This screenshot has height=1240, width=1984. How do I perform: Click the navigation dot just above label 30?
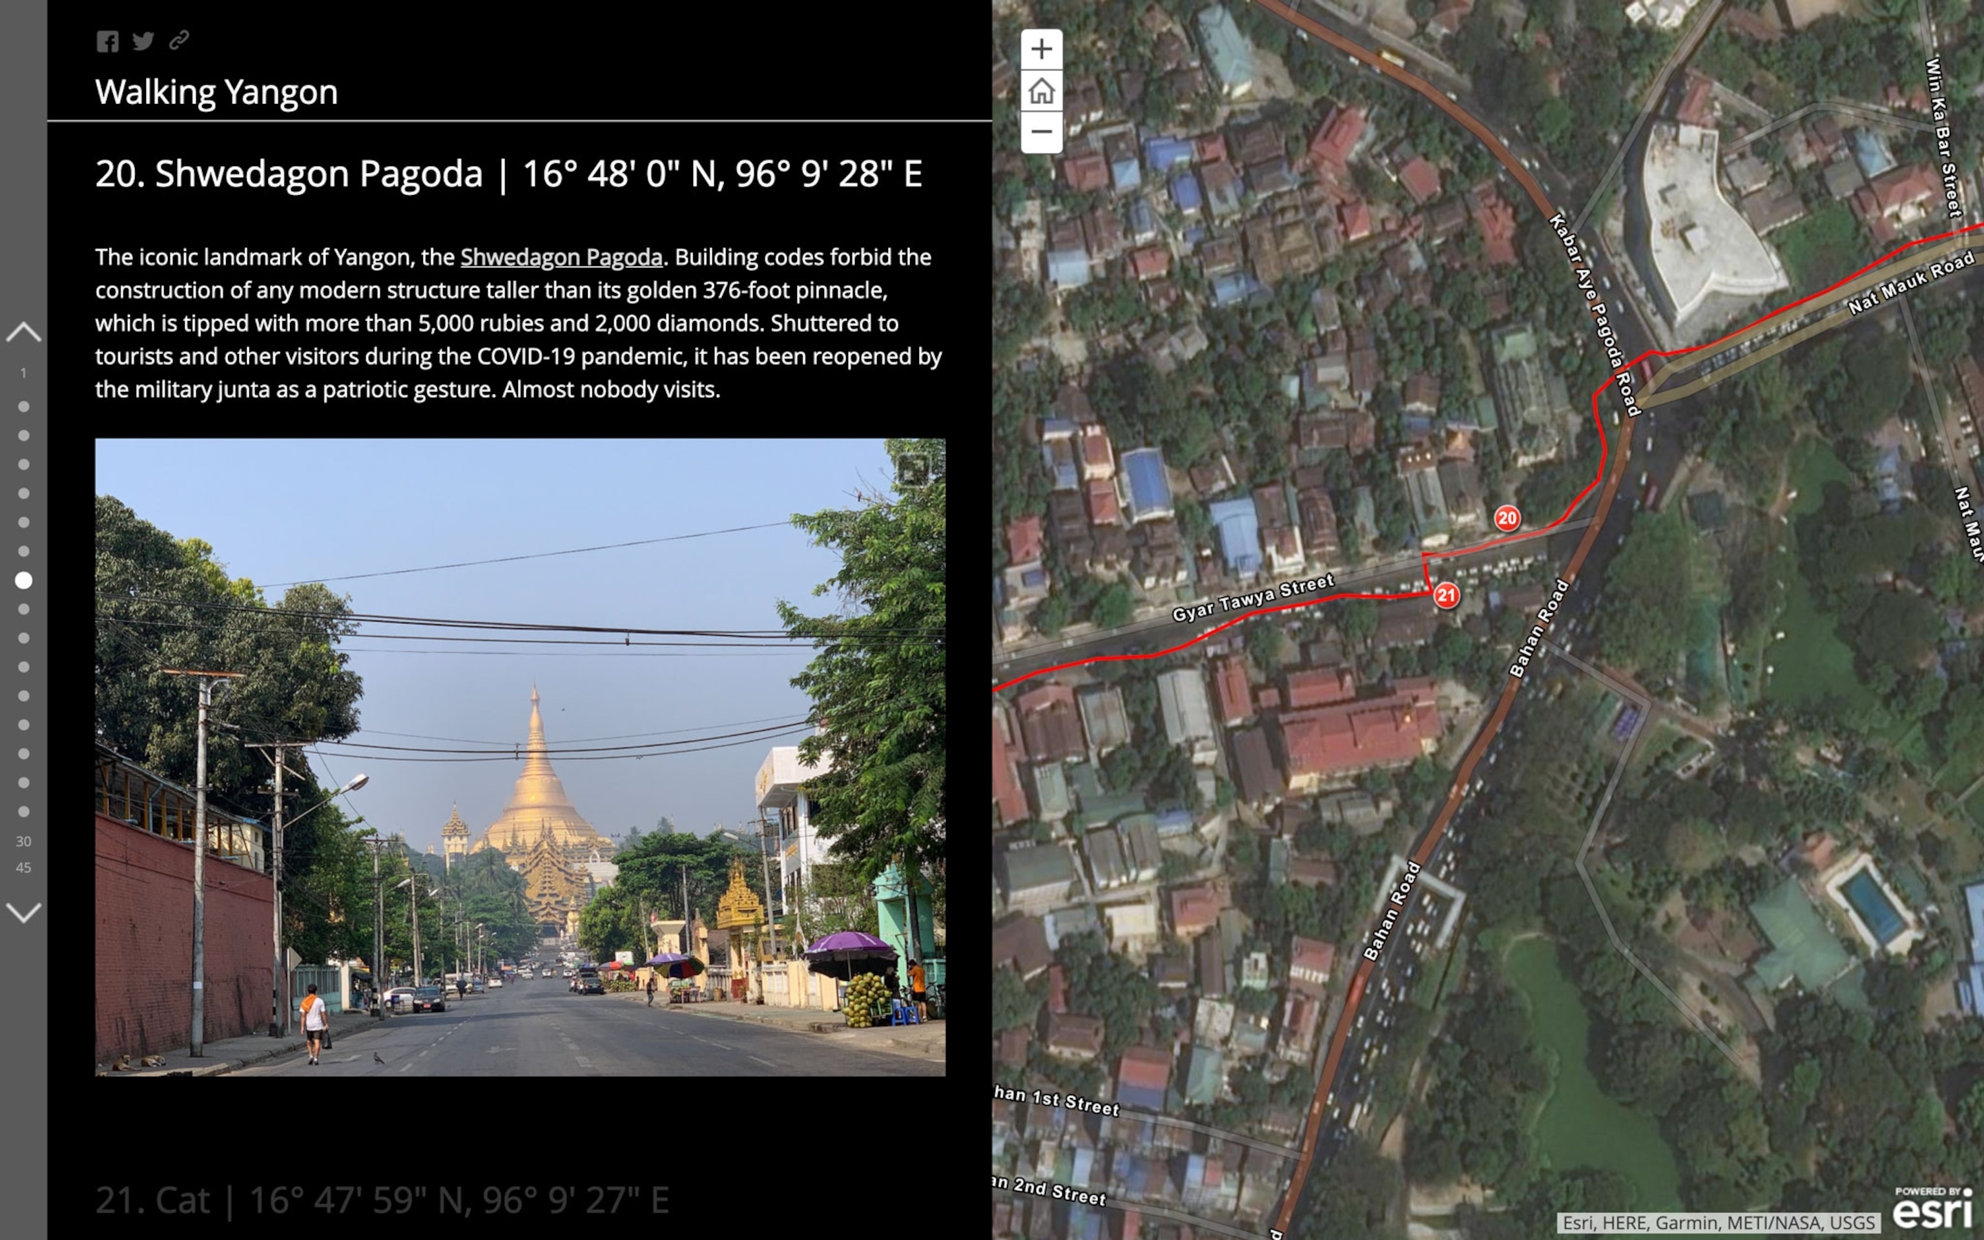click(24, 812)
